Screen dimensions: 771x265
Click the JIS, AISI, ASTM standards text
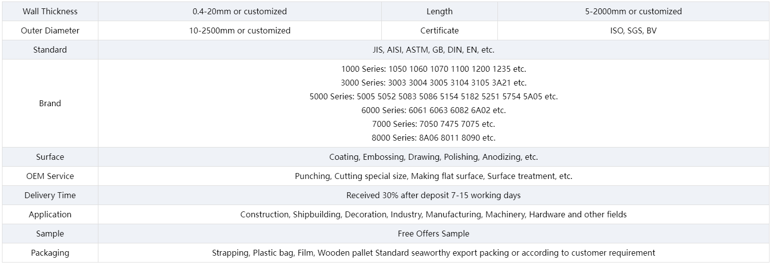click(433, 50)
